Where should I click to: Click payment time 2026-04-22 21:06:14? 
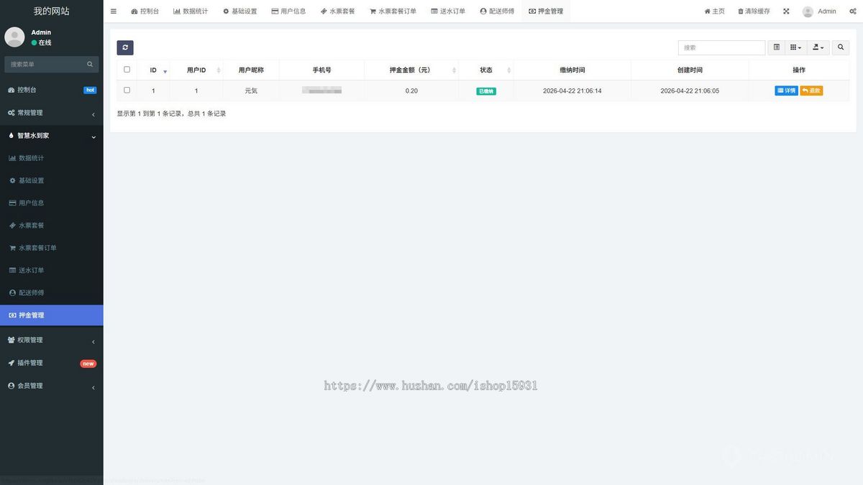click(572, 91)
